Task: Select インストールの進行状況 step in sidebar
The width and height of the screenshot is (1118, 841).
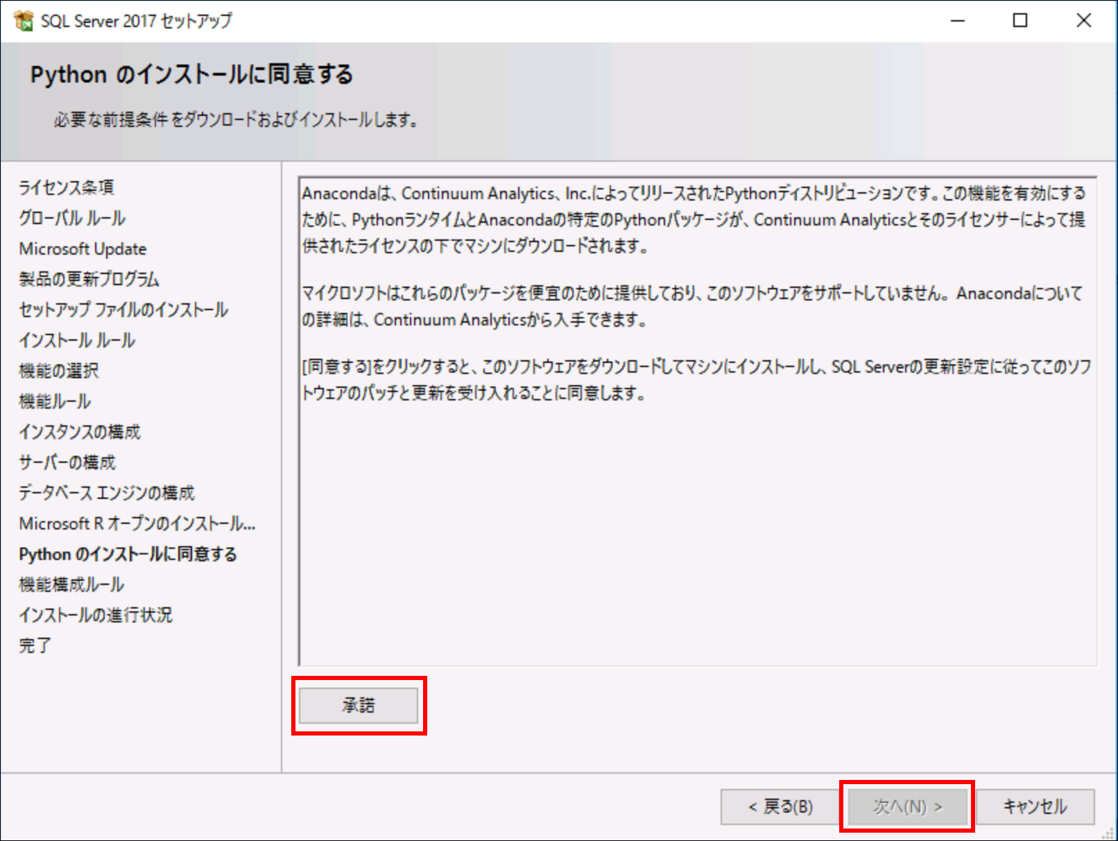Action: [96, 615]
